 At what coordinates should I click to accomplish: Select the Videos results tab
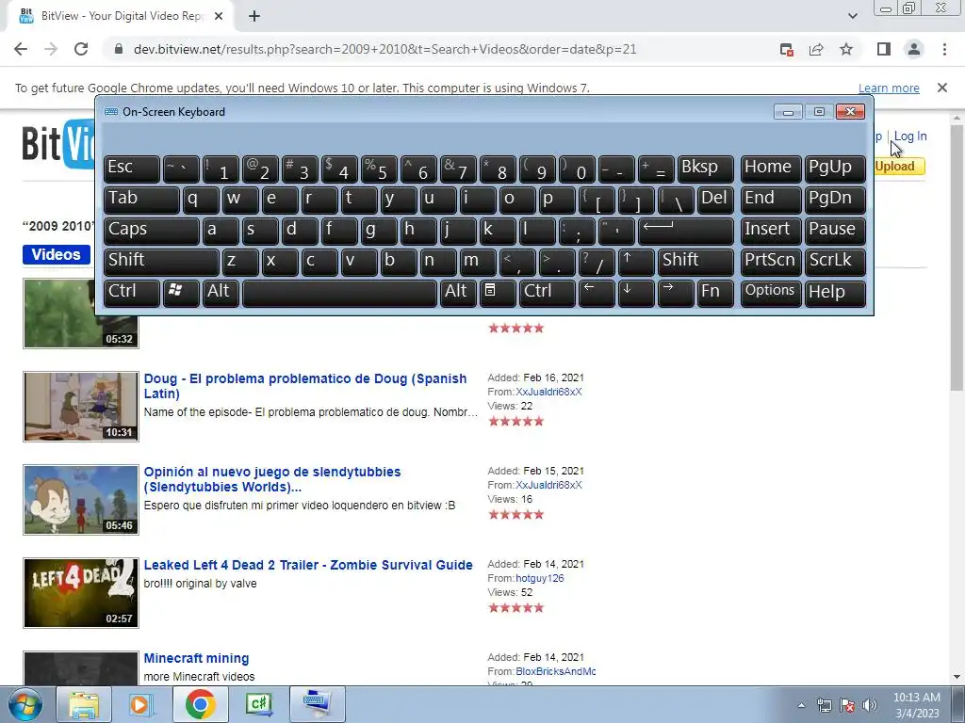56,254
